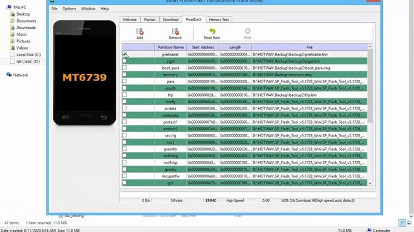Check the boot_para partition checkbox

pyautogui.click(x=124, y=68)
